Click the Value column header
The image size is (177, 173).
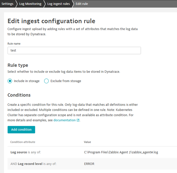pyautogui.click(x=87, y=142)
